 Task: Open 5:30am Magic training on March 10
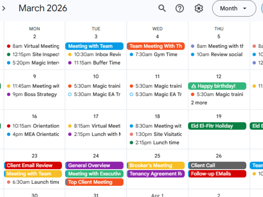coord(94,86)
